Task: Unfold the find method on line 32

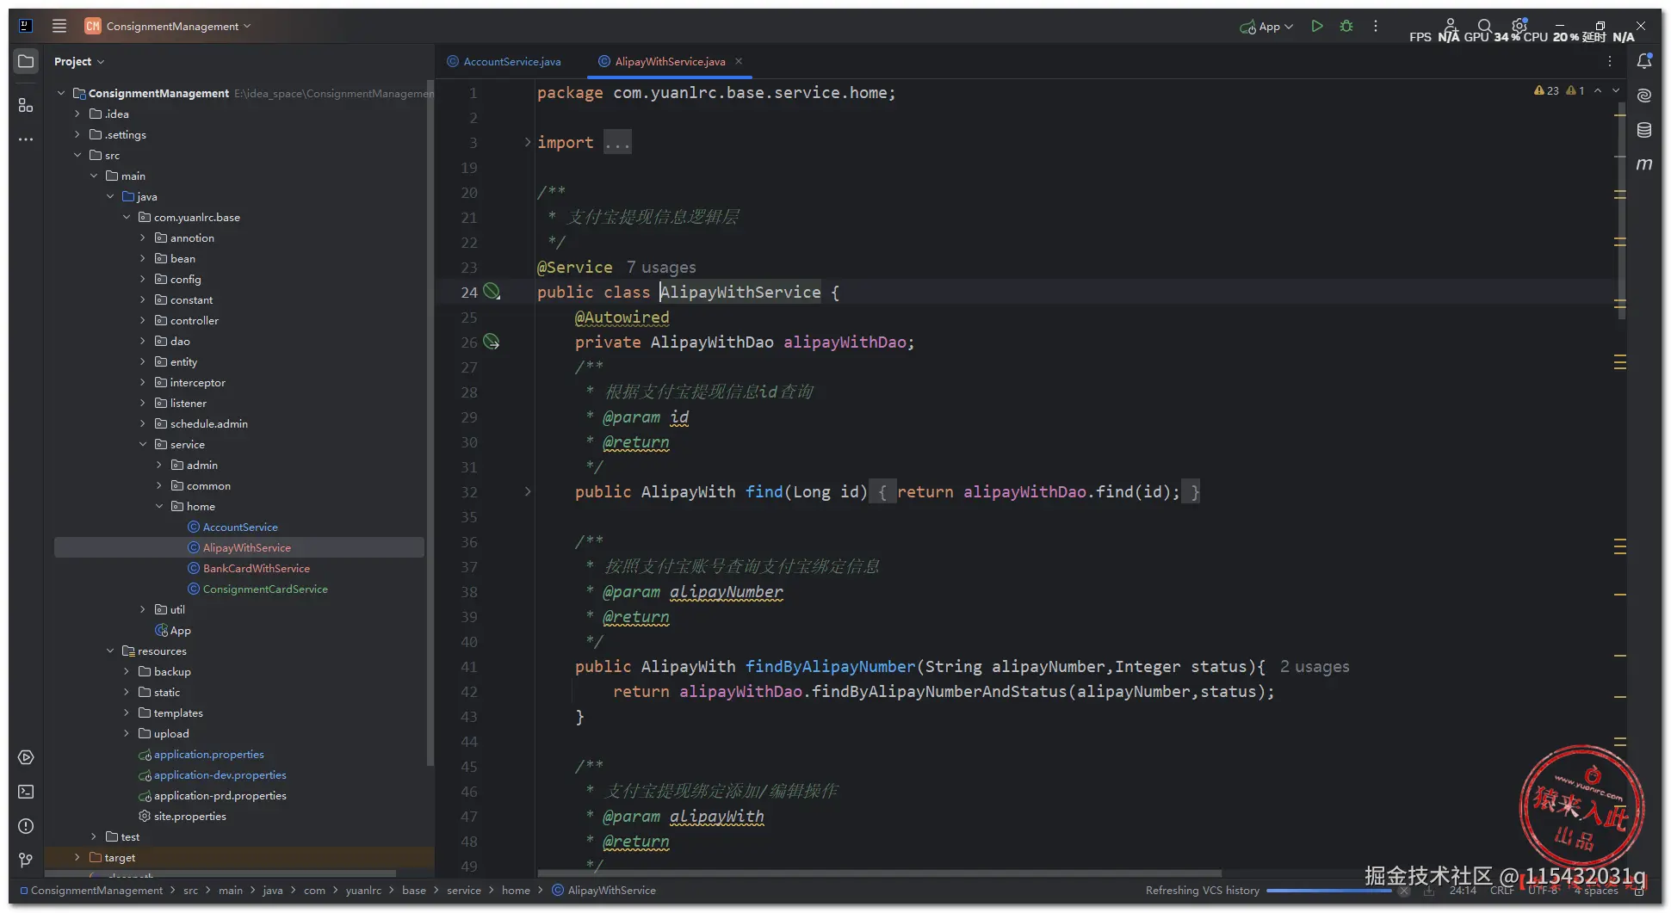Action: tap(528, 491)
